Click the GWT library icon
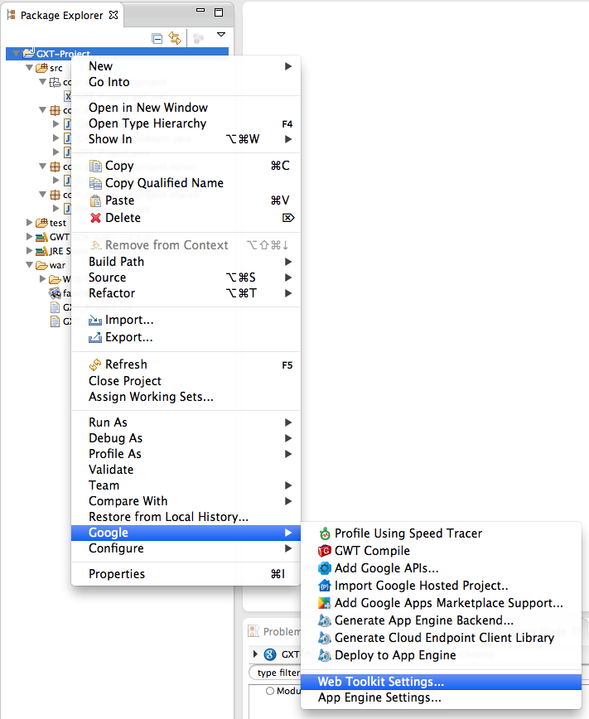 point(41,237)
